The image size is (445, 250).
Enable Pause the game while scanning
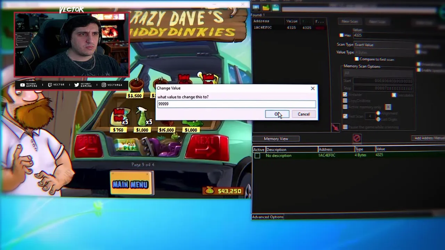tap(345, 127)
